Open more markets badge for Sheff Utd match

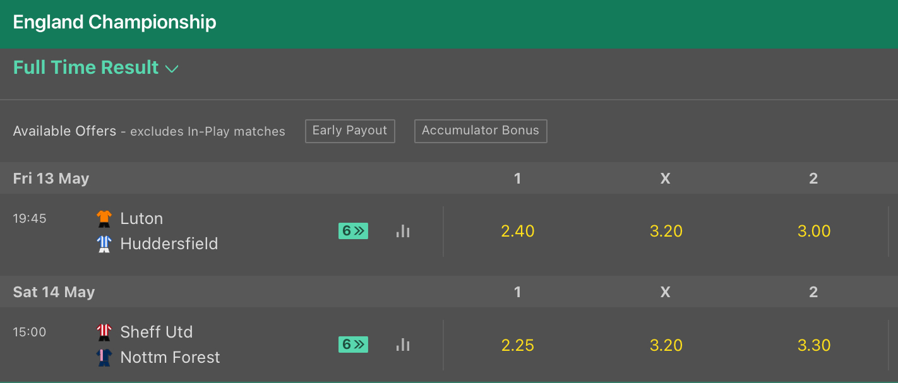point(354,345)
